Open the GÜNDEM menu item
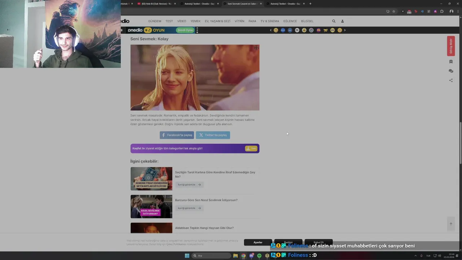 (154, 21)
